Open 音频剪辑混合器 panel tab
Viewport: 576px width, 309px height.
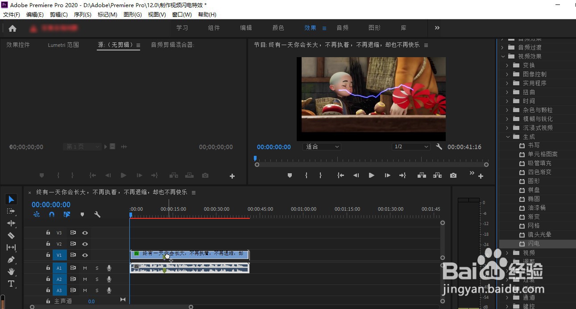[x=172, y=45]
